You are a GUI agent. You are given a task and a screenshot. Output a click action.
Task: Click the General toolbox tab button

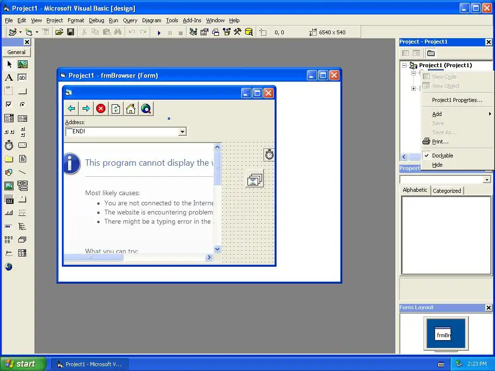click(x=16, y=52)
